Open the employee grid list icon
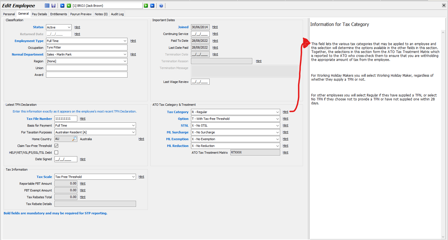Viewport: 448px width, 240px height. 47,6
